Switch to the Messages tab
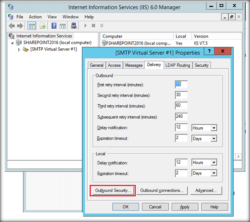The image size is (250, 222). [x=134, y=65]
